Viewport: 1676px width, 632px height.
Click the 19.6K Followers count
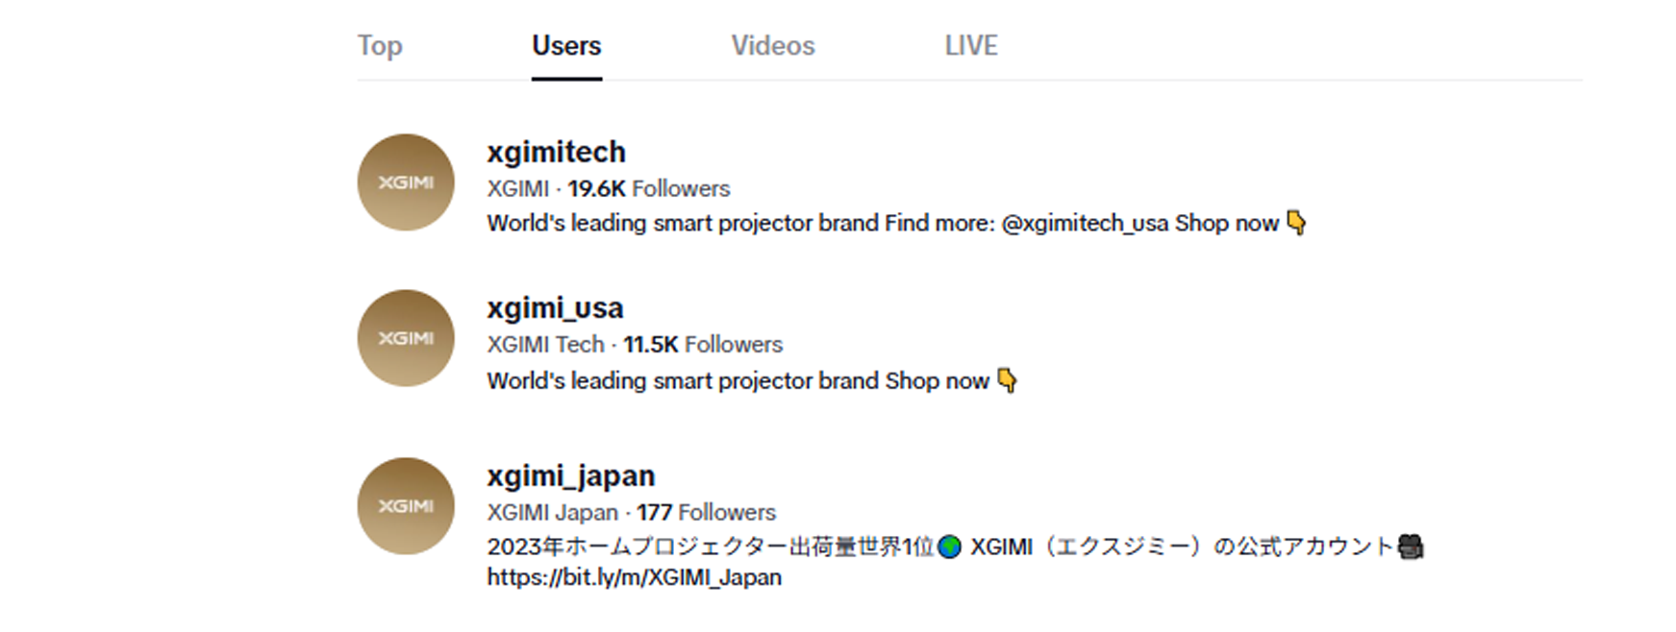coord(648,188)
